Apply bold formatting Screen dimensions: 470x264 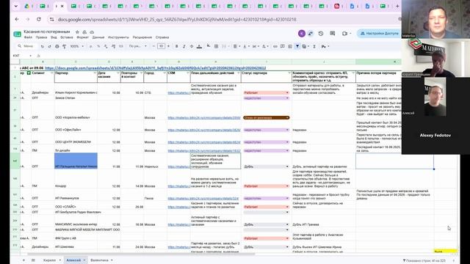tap(176, 46)
